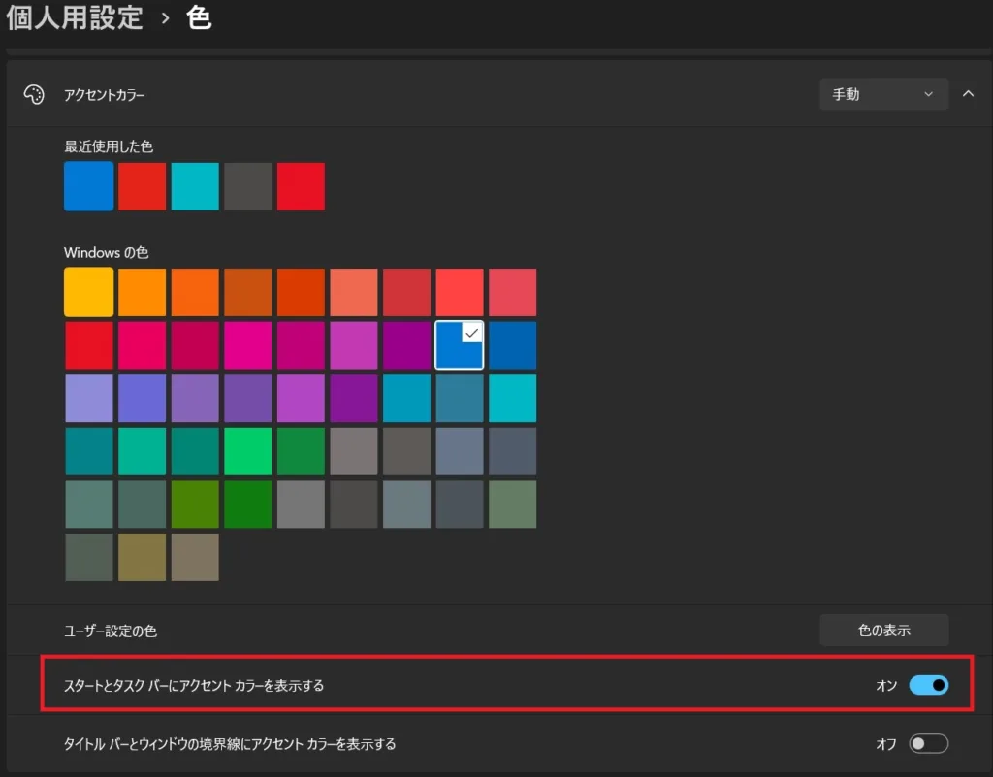Select the darker blue swatch right of the selected blue
This screenshot has width=993, height=777.
tap(513, 345)
